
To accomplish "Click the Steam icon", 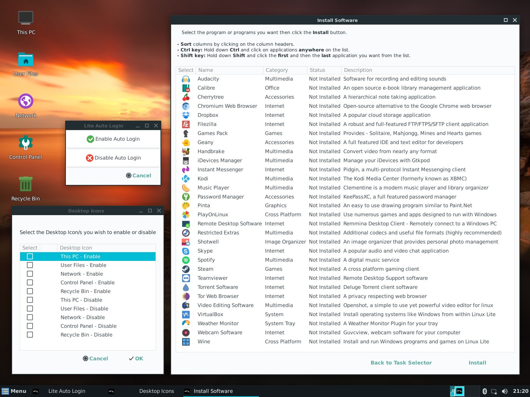I will [x=186, y=269].
